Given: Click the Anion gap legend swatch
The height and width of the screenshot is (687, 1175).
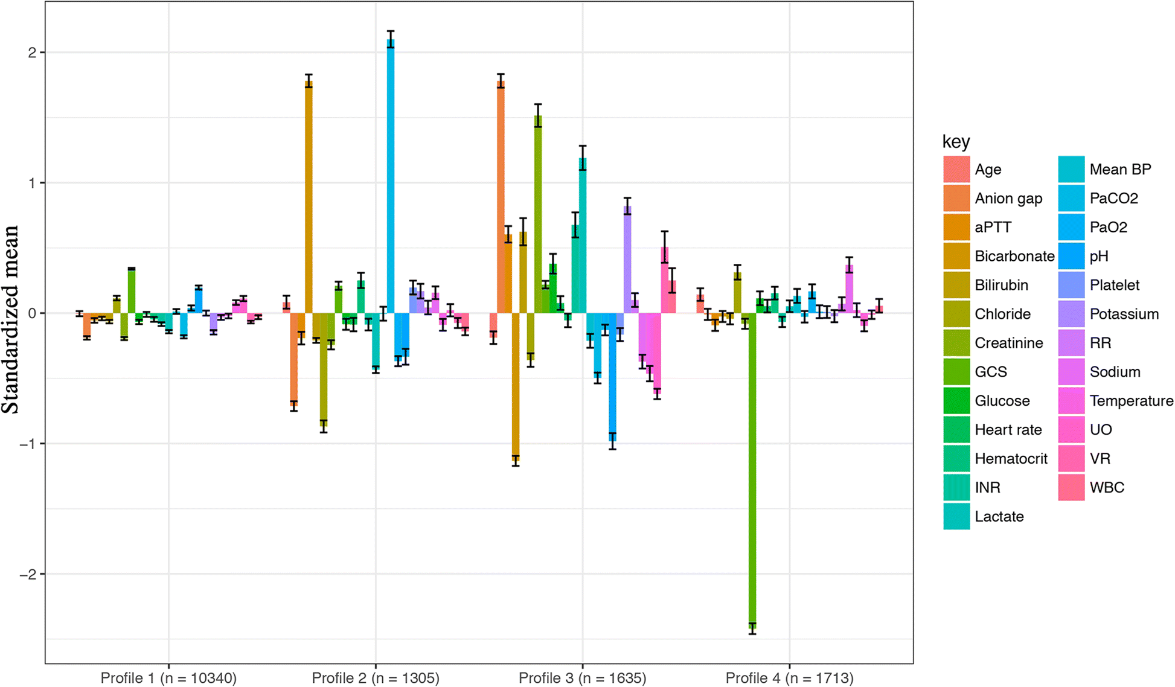Looking at the screenshot, I should (956, 198).
